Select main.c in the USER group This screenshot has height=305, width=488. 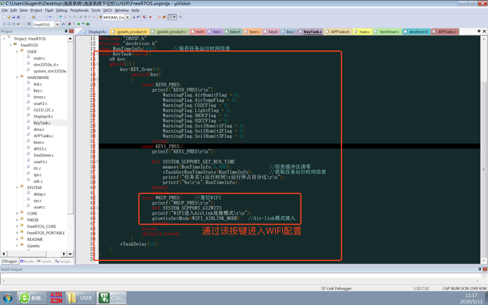pyautogui.click(x=39, y=58)
